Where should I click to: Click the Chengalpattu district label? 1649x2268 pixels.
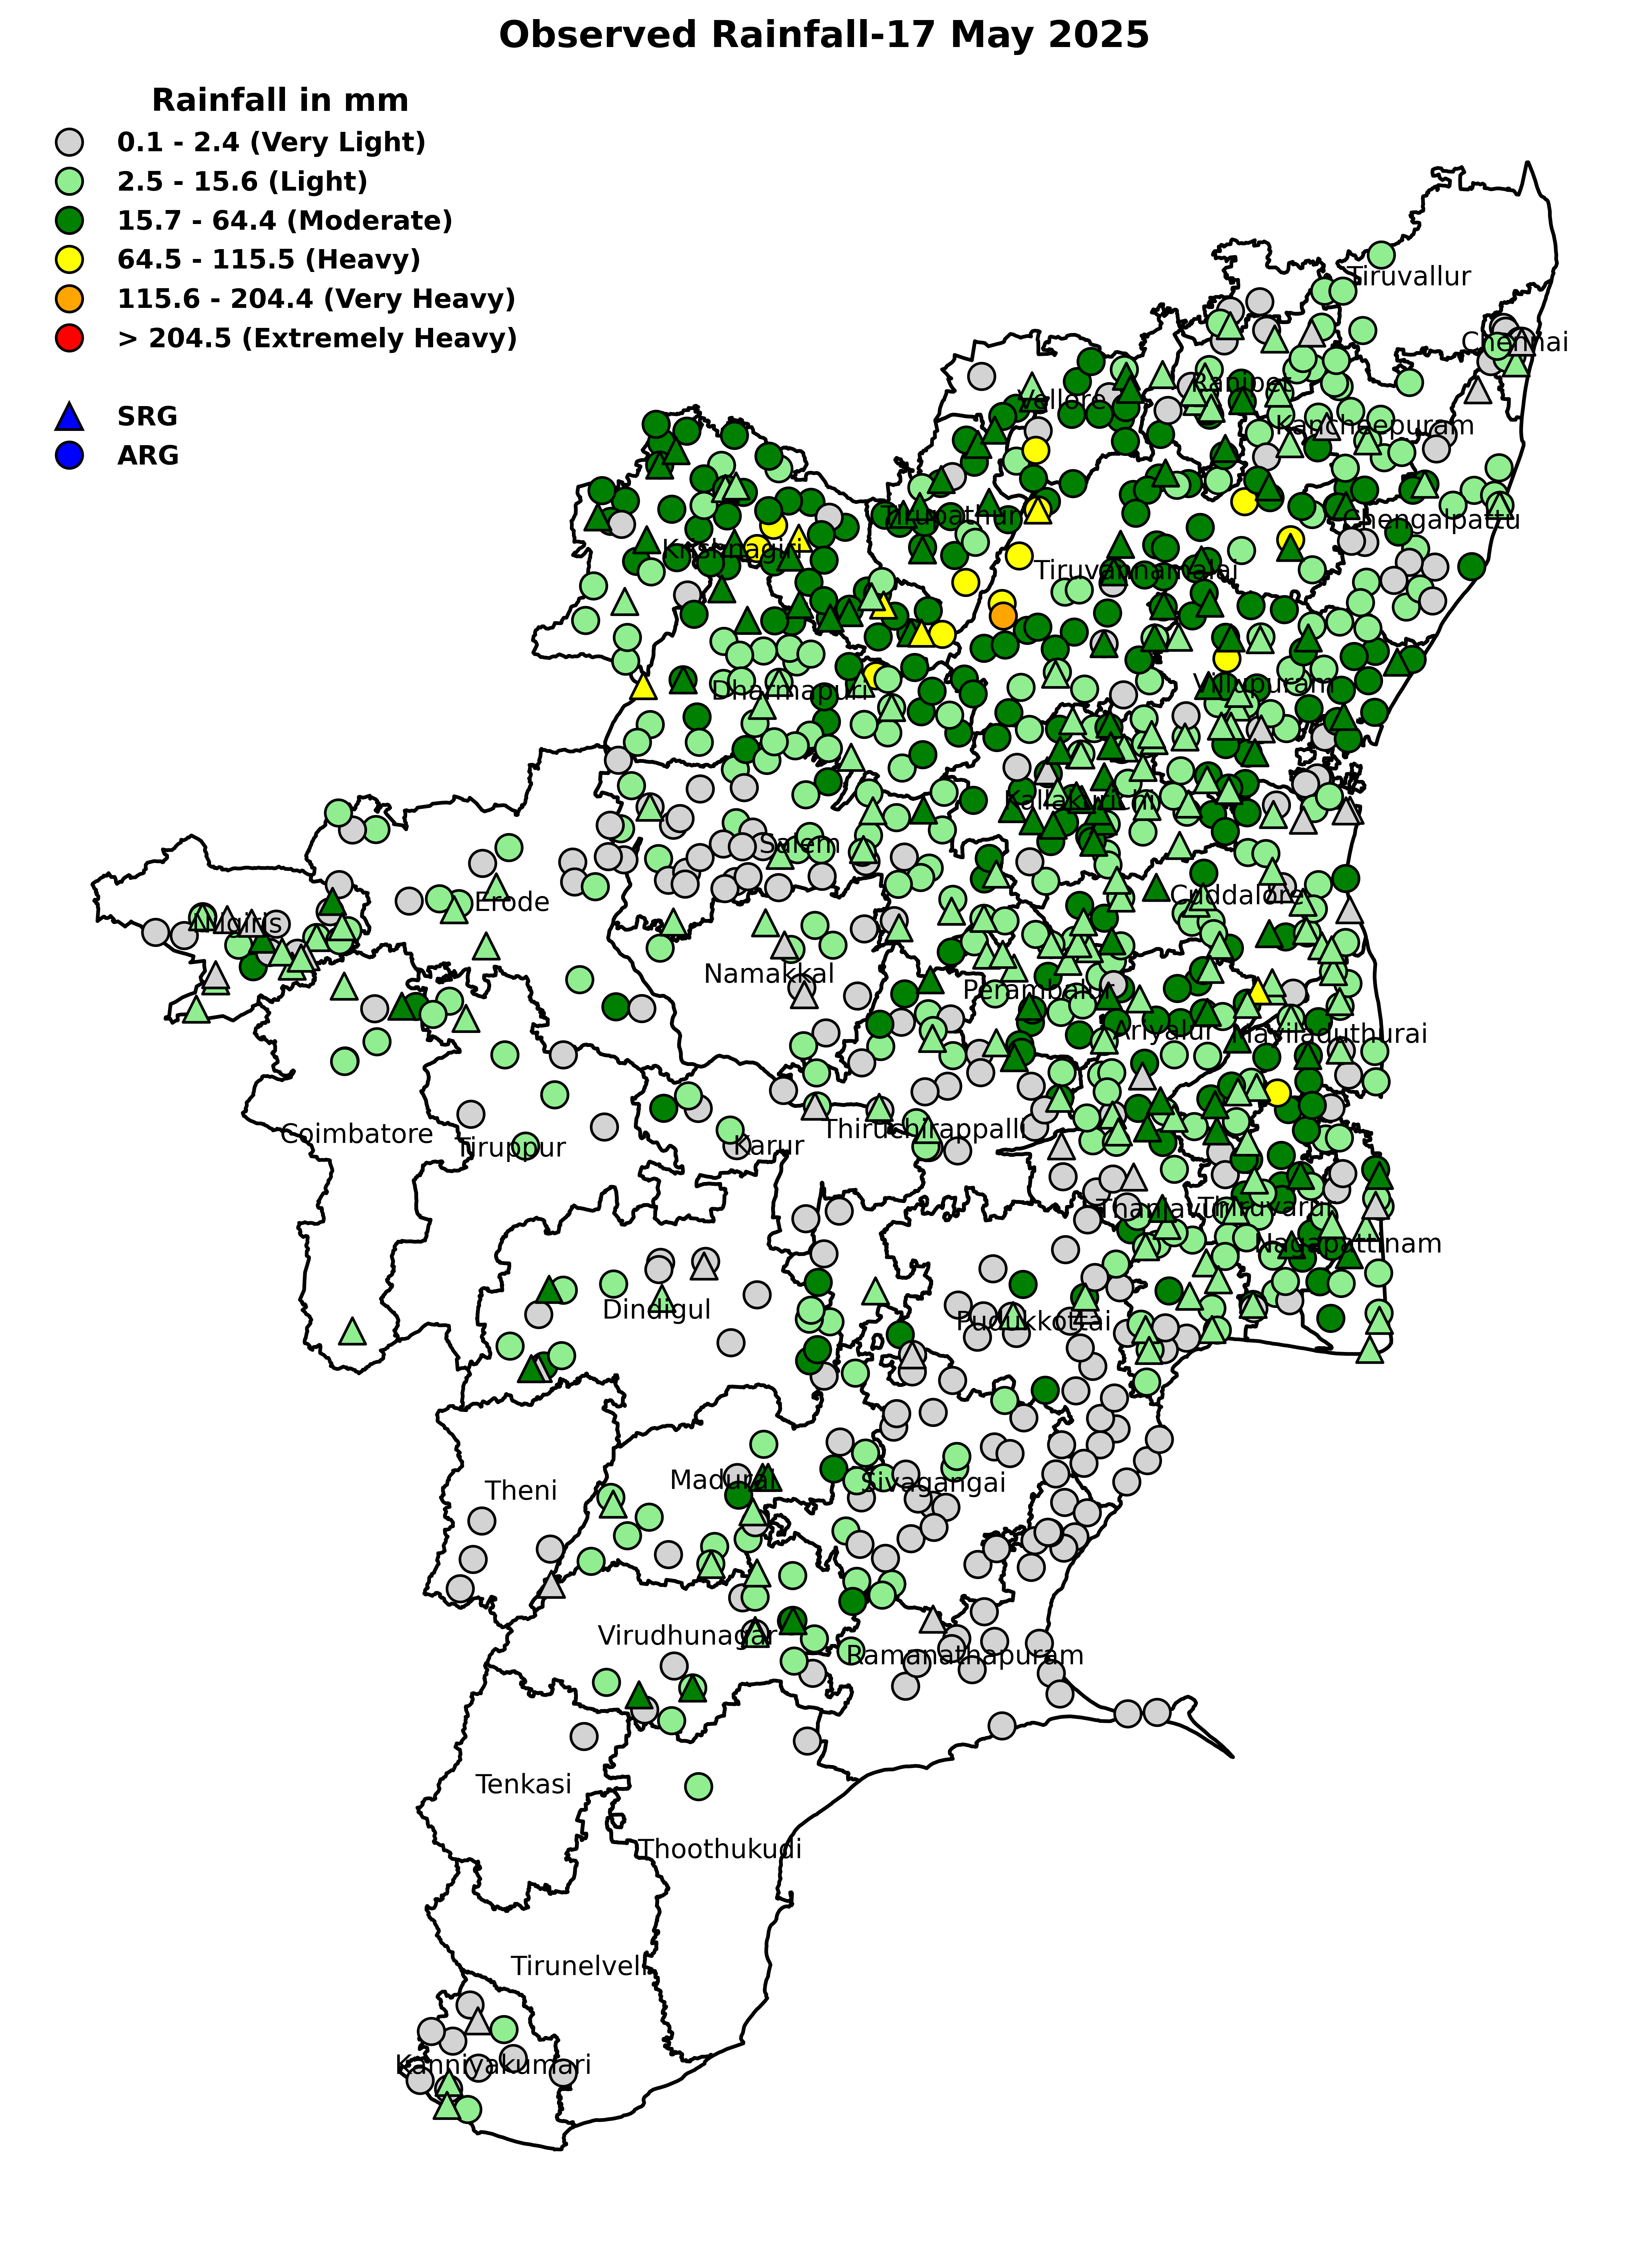tap(1431, 520)
